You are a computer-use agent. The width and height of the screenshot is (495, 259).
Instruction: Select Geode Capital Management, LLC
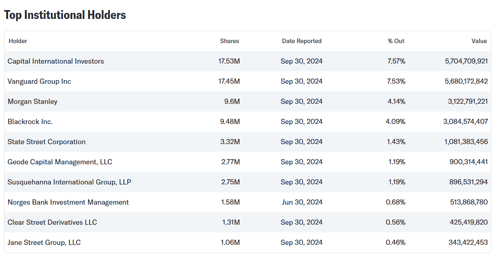pos(60,162)
